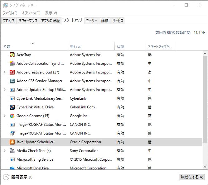The image size is (208, 185).
Task: Switch to the パフォーマンス tab
Action: (28, 21)
